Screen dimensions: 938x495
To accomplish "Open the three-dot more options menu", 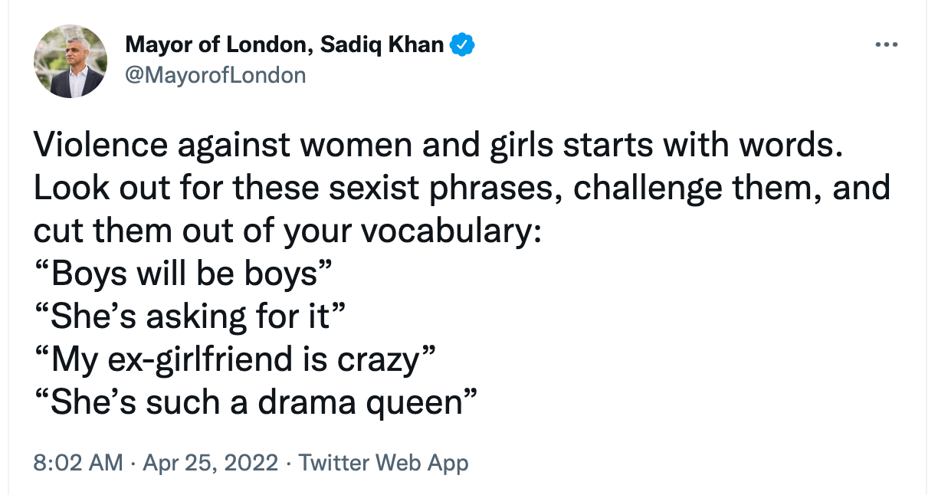I will (x=885, y=45).
